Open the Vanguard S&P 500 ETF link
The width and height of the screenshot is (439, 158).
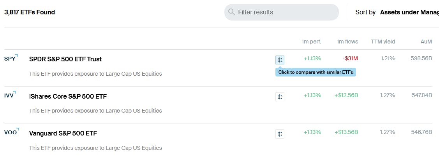63,133
